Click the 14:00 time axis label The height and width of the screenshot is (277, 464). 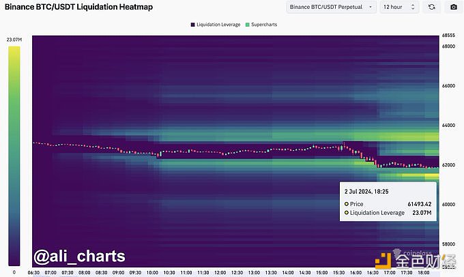pyautogui.click(x=288, y=272)
